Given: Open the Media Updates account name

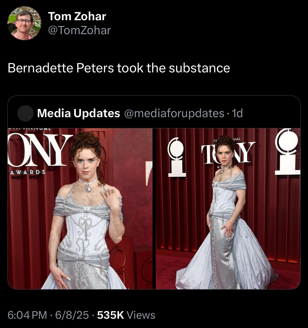Looking at the screenshot, I should coord(78,113).
